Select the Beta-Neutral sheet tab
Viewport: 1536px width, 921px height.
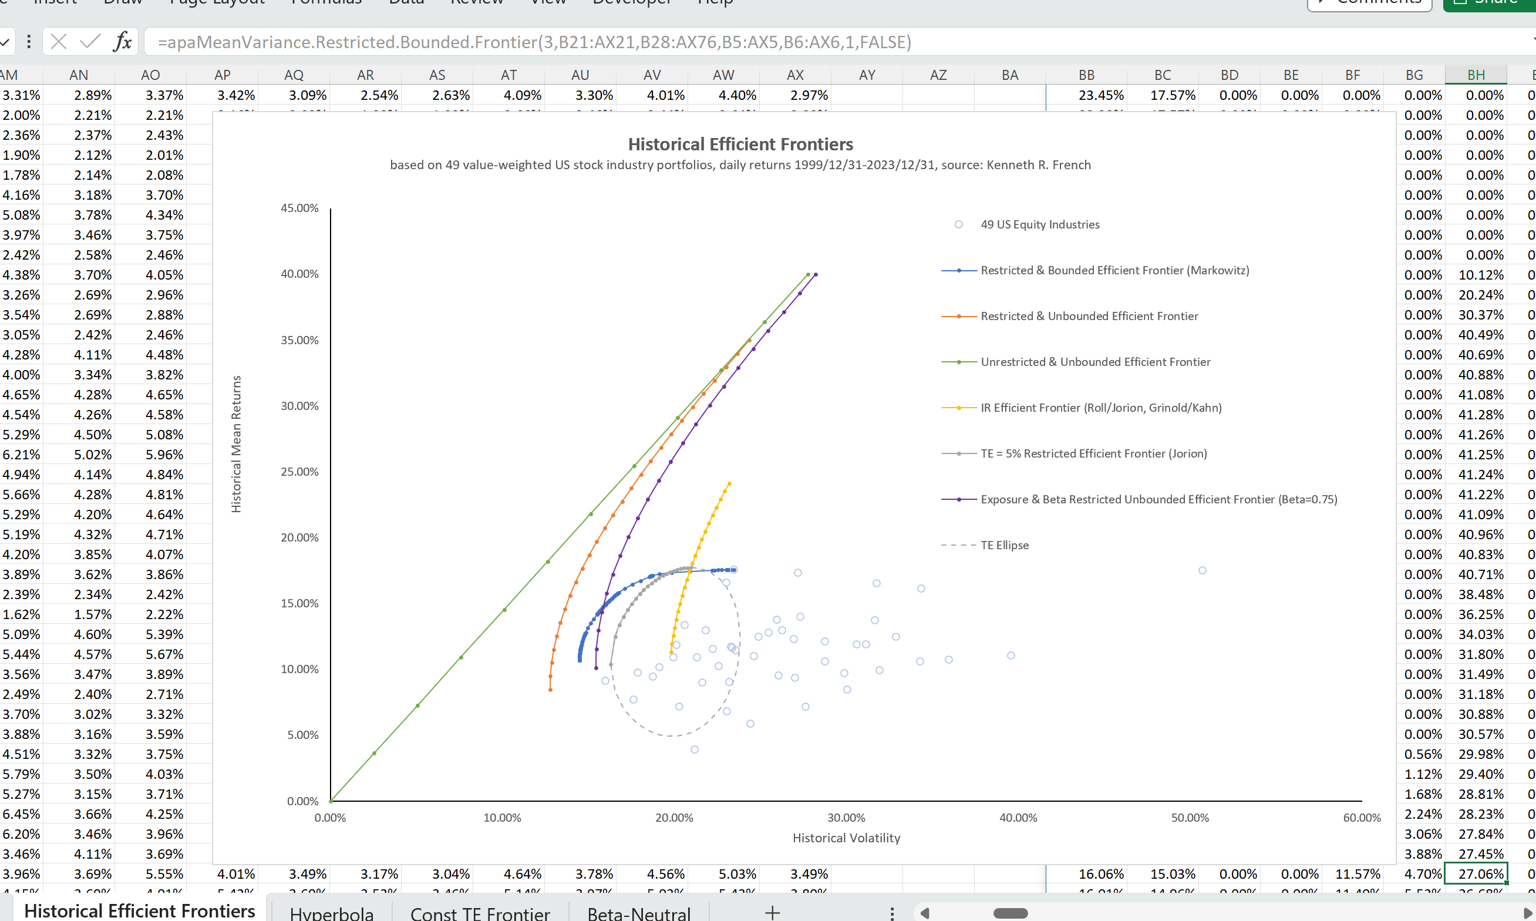(638, 913)
